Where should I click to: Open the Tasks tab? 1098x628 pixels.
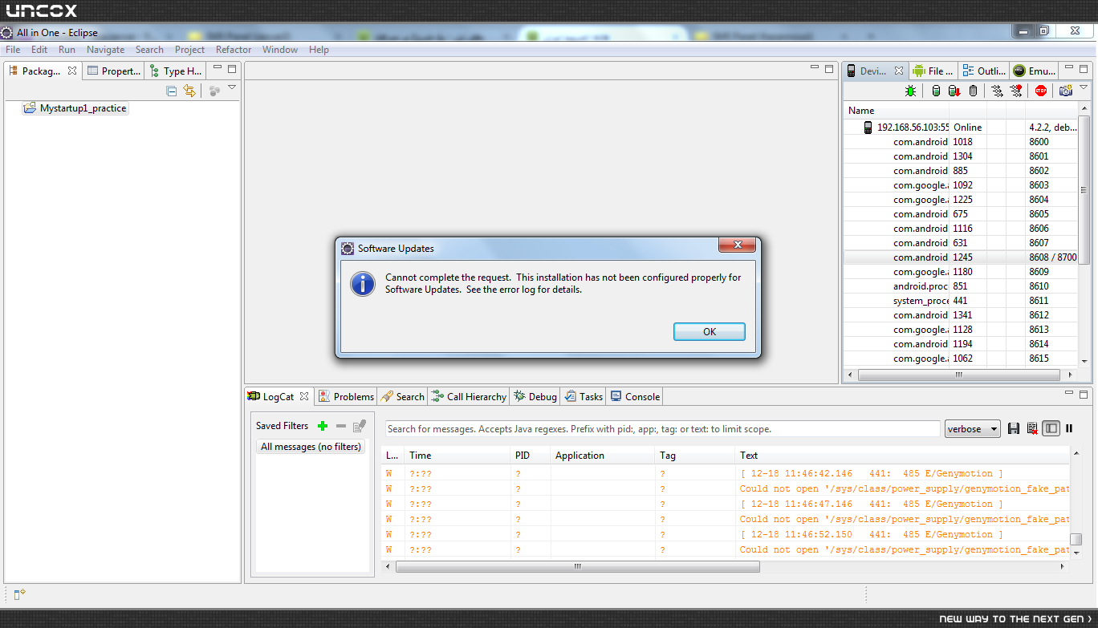pos(584,396)
